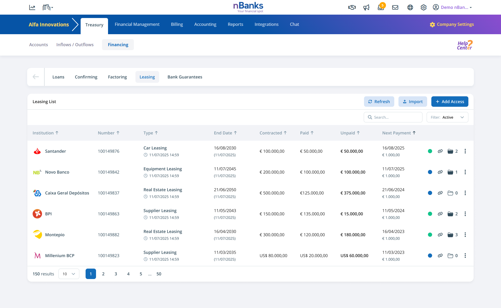Open documents folder for Montepio row
The image size is (501, 308).
point(450,235)
